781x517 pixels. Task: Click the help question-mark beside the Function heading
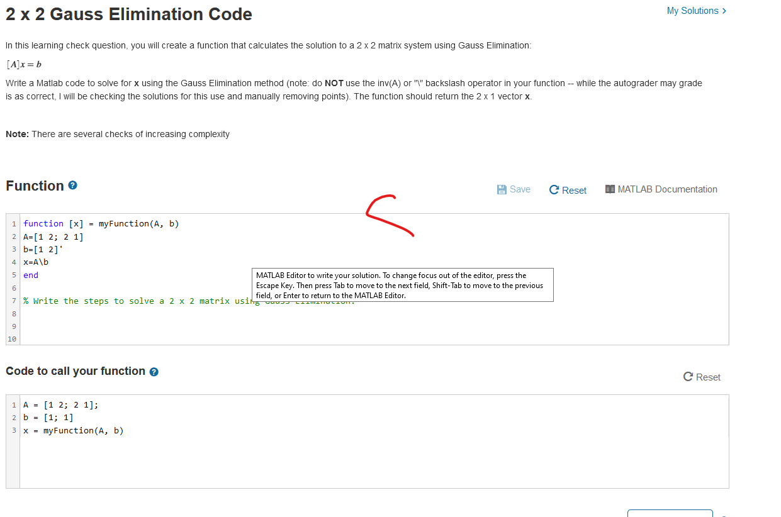tap(72, 185)
